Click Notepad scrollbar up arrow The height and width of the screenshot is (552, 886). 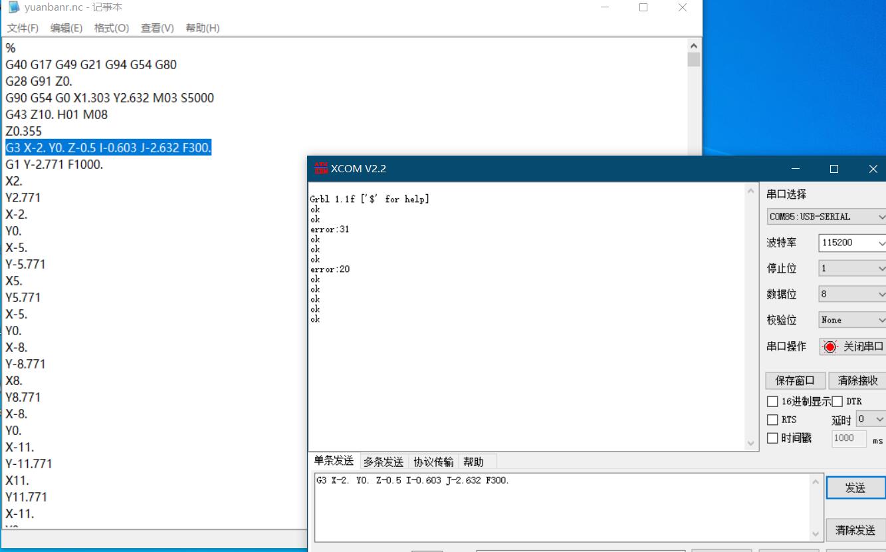694,47
